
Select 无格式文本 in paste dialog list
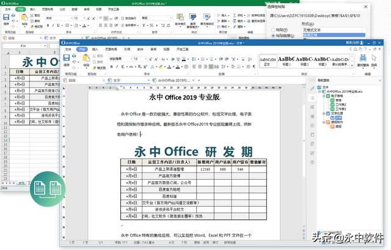312,30
